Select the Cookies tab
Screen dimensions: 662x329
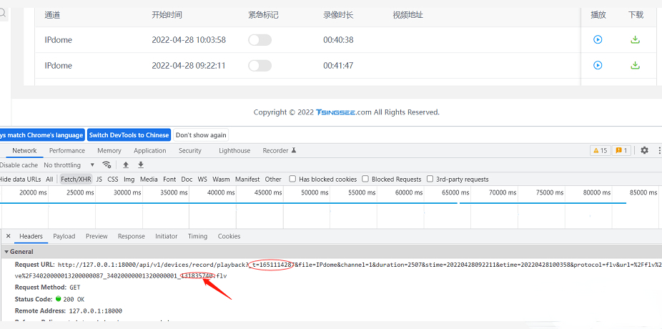[x=229, y=237]
